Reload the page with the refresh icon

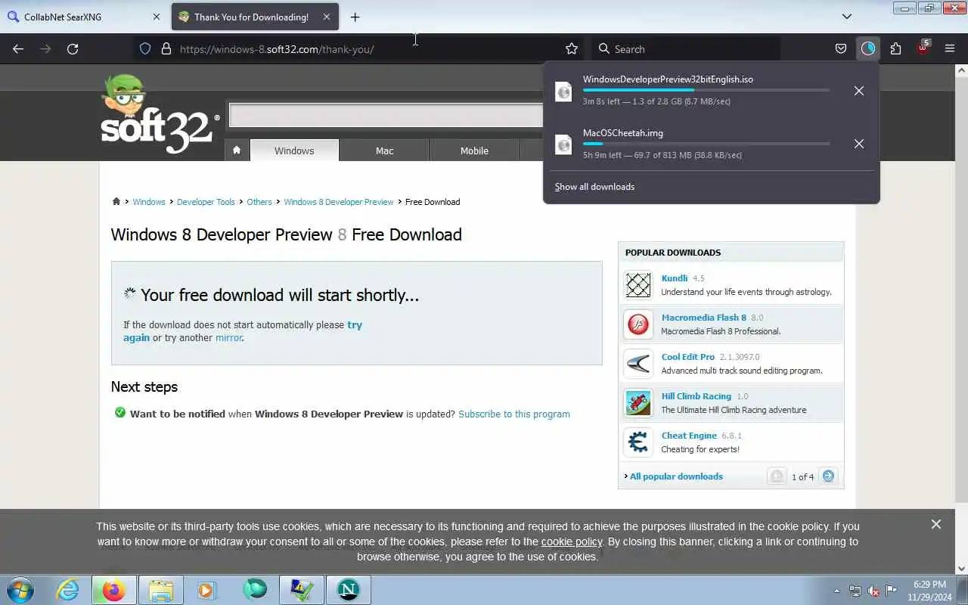[73, 49]
